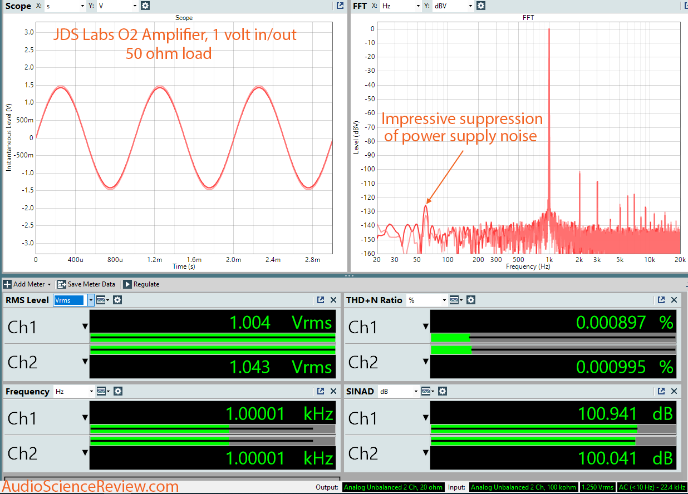The image size is (688, 494).
Task: Open THD+N Ratio unit dropdown showing %
Action: 427,300
